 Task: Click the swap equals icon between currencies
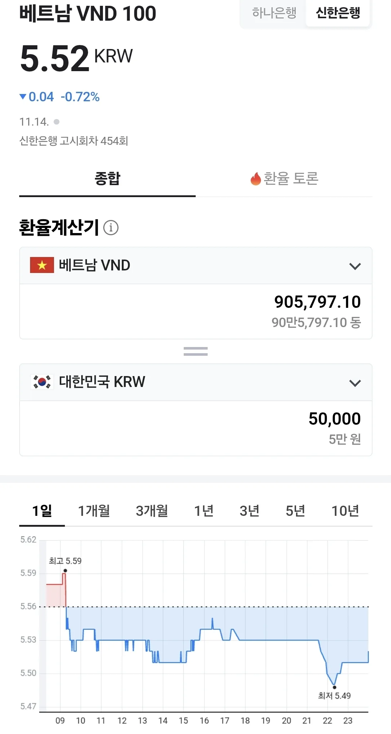pyautogui.click(x=196, y=351)
